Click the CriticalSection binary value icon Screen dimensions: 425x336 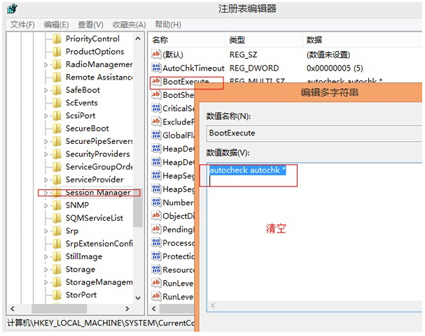coord(156,108)
